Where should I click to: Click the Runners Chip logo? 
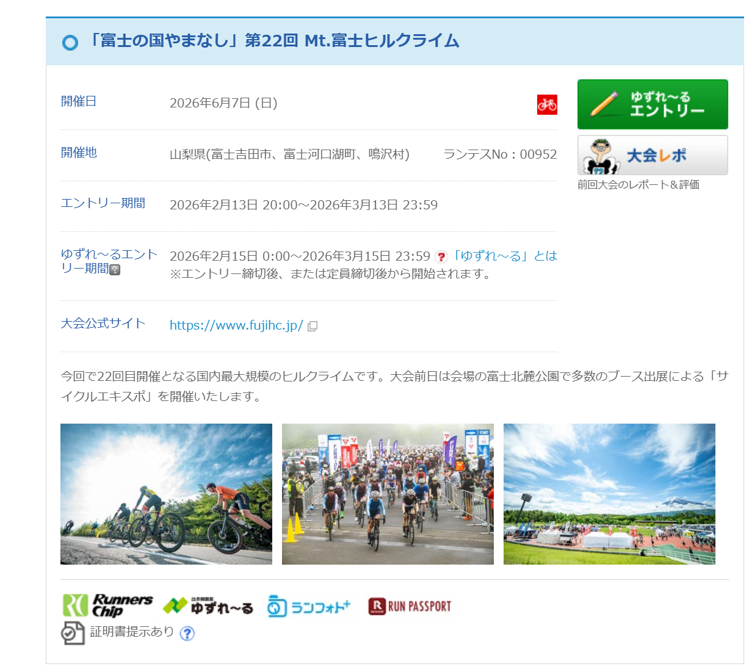click(x=107, y=606)
